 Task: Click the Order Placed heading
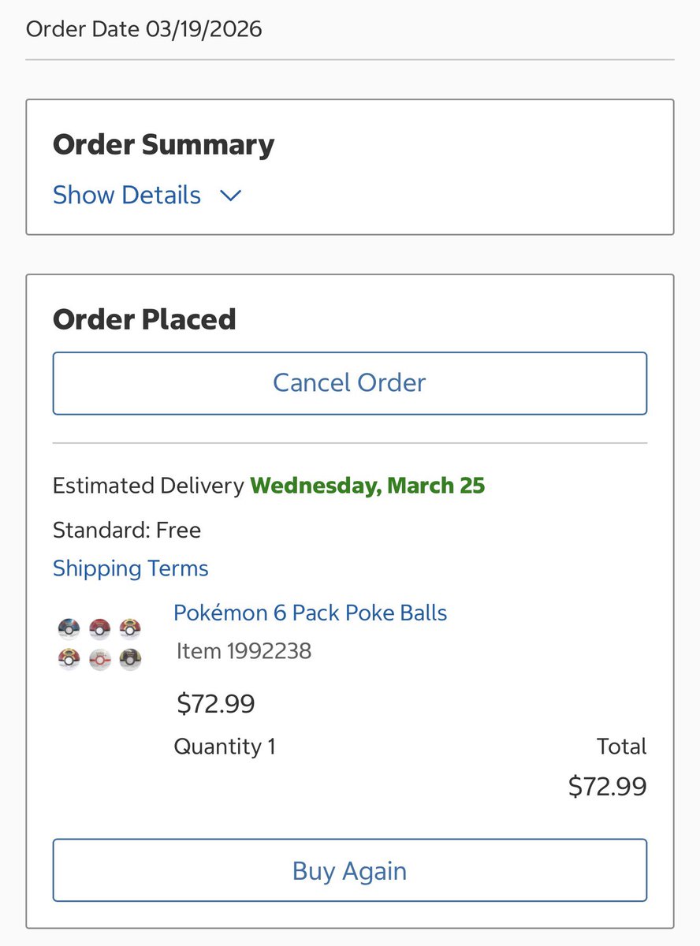[x=144, y=319]
